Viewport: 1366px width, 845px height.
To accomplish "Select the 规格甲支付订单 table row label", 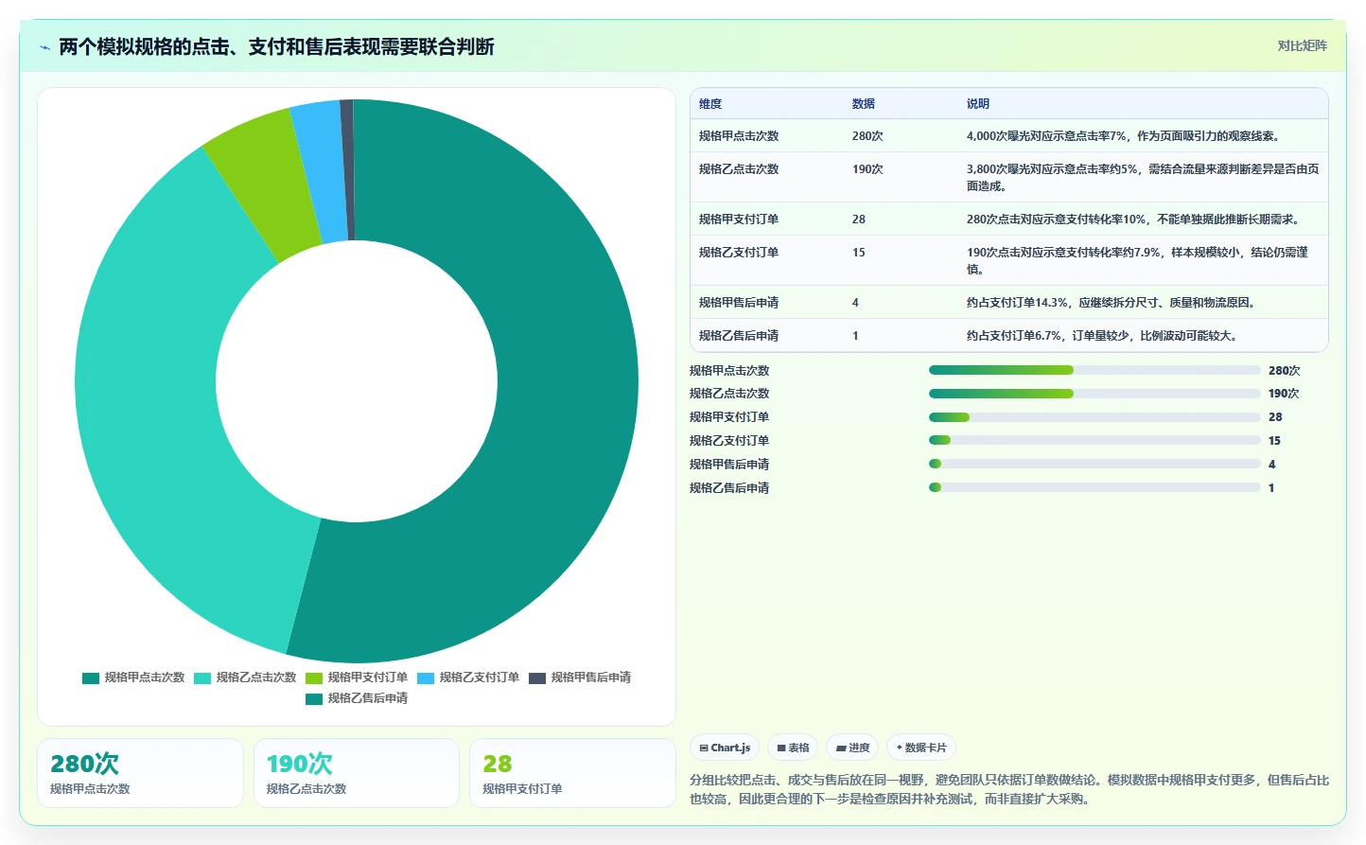I will (739, 220).
